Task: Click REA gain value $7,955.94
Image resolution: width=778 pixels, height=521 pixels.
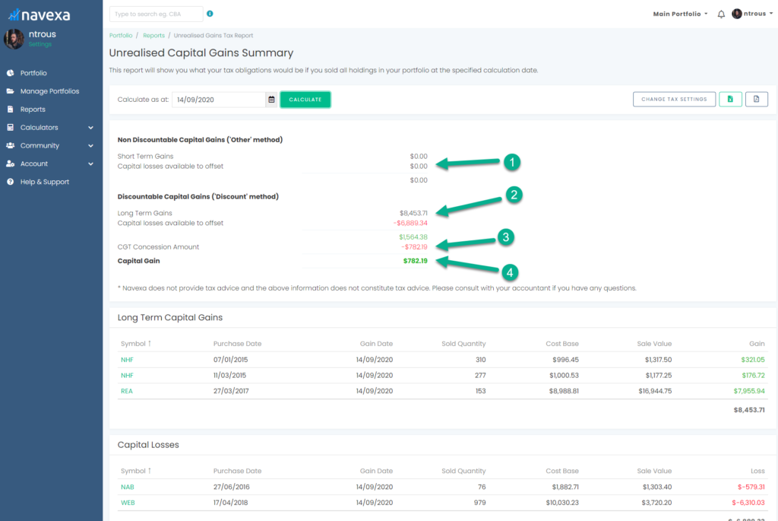Action: tap(749, 391)
